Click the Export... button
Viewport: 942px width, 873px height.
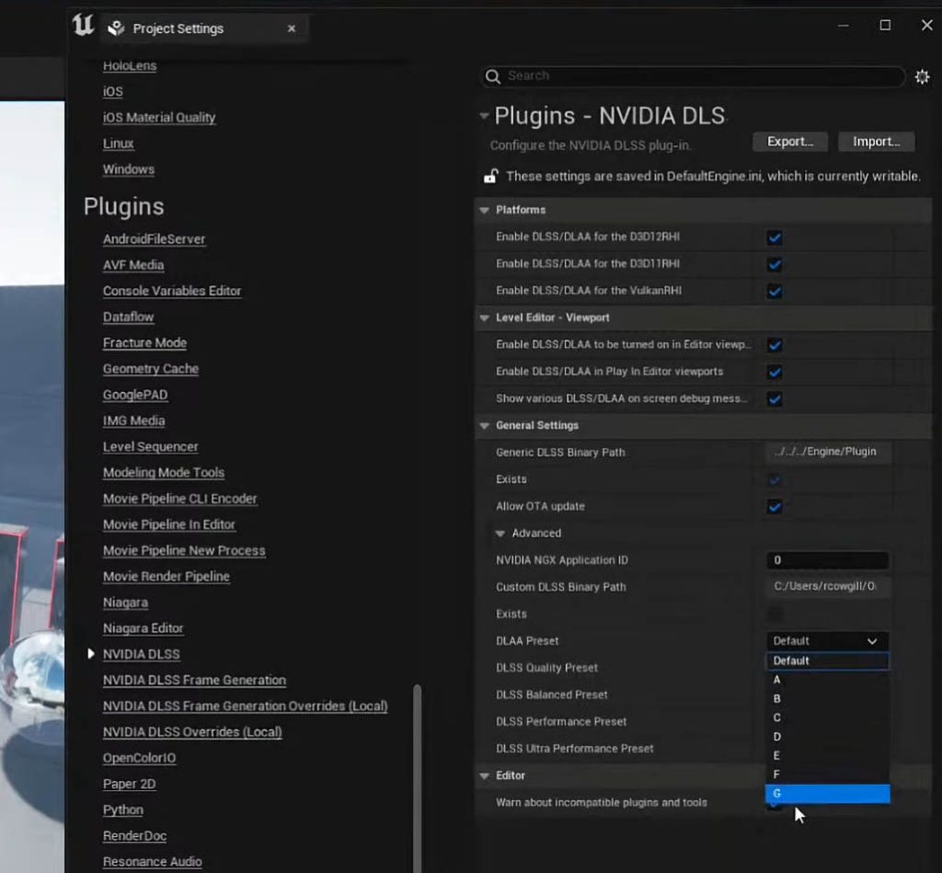tap(789, 142)
